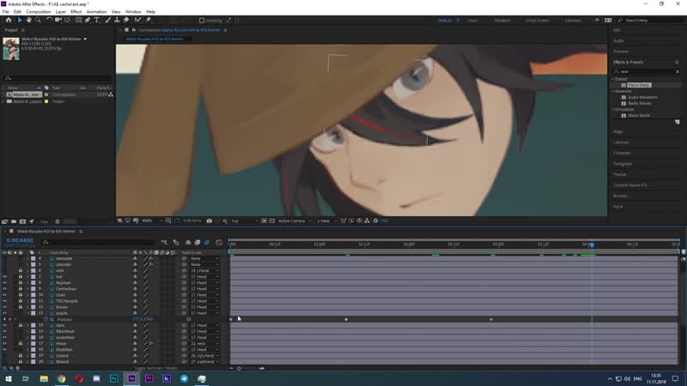Select the Puppet Pin tool
The image size is (687, 386).
point(149,20)
